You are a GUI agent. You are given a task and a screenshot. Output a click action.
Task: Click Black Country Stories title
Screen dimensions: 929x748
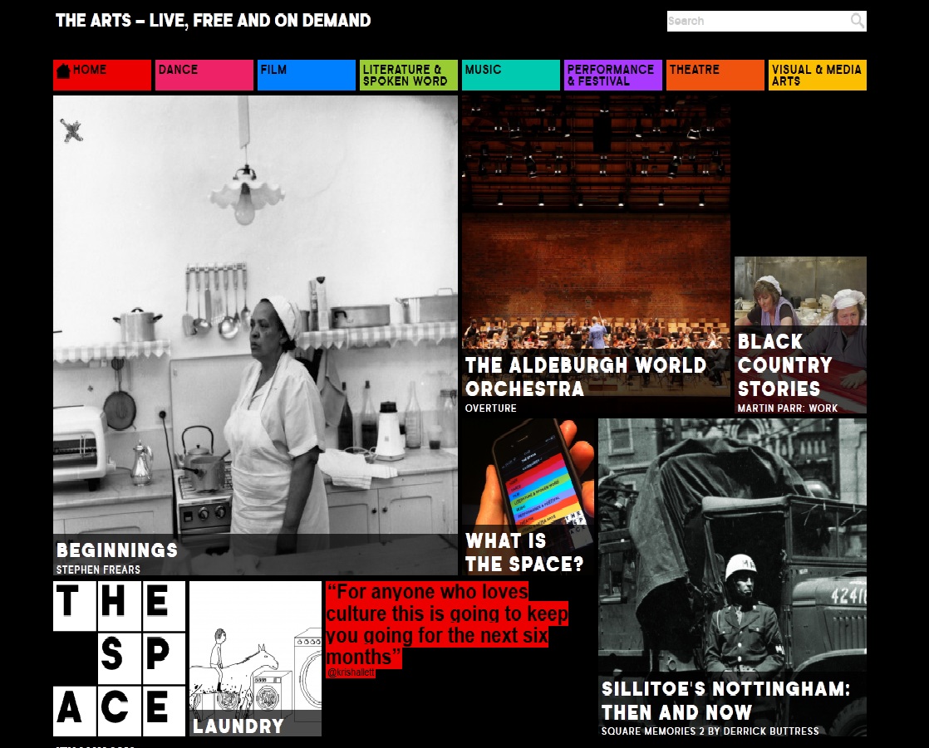pyautogui.click(x=785, y=365)
